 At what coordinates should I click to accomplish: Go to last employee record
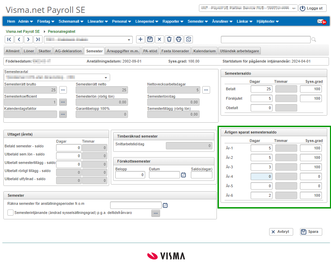[38, 39]
